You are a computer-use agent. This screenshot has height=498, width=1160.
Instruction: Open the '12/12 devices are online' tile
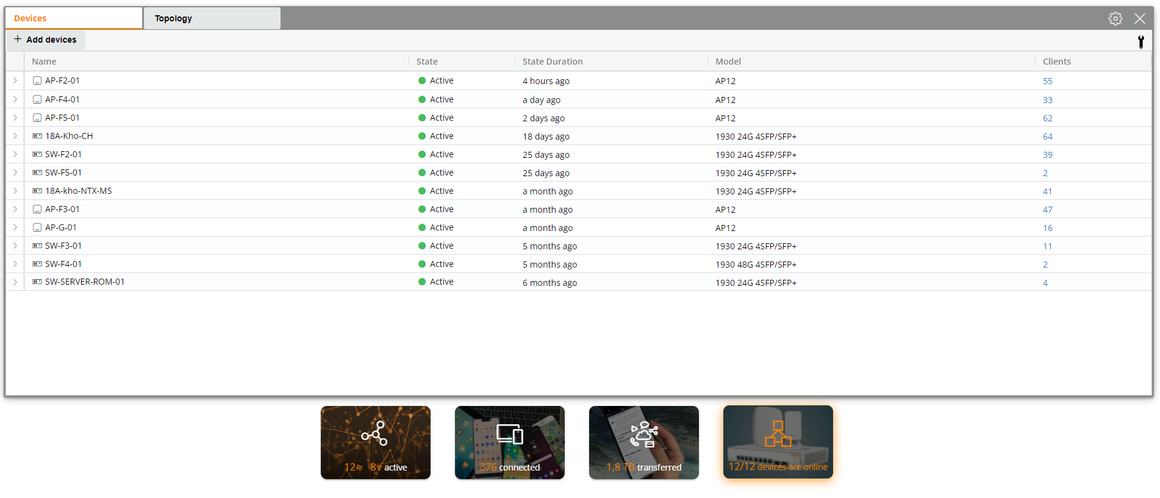coord(778,442)
